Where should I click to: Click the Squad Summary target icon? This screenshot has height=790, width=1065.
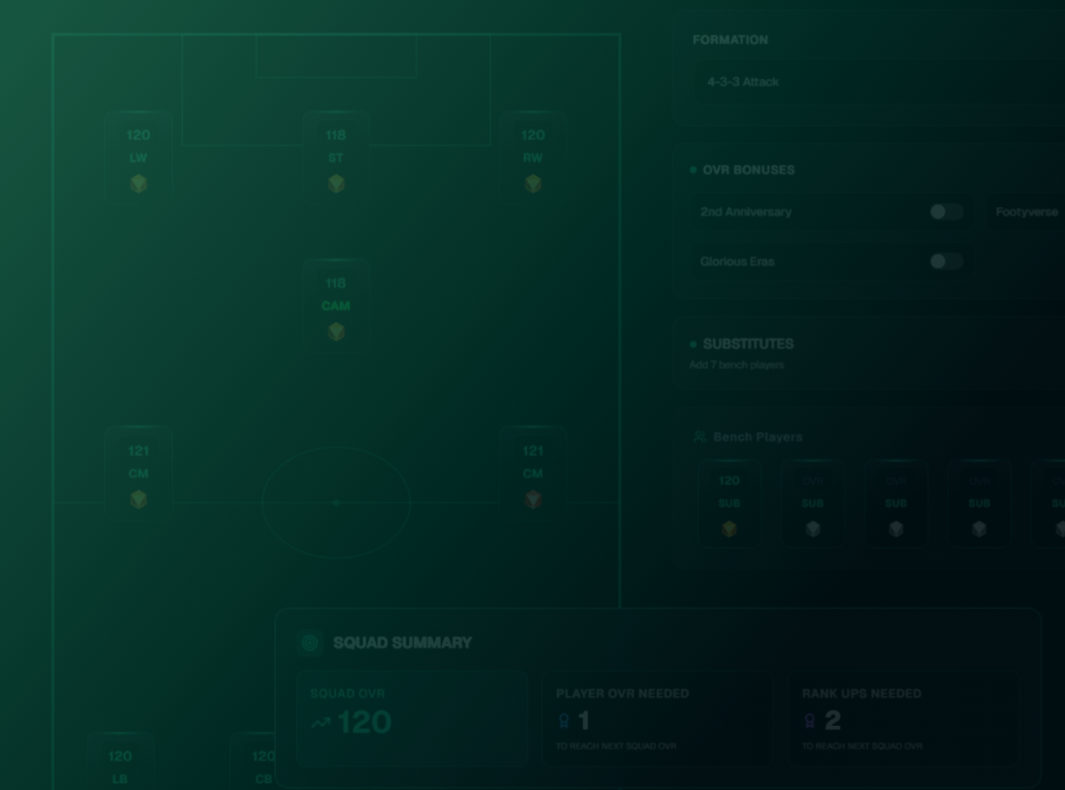tap(310, 643)
